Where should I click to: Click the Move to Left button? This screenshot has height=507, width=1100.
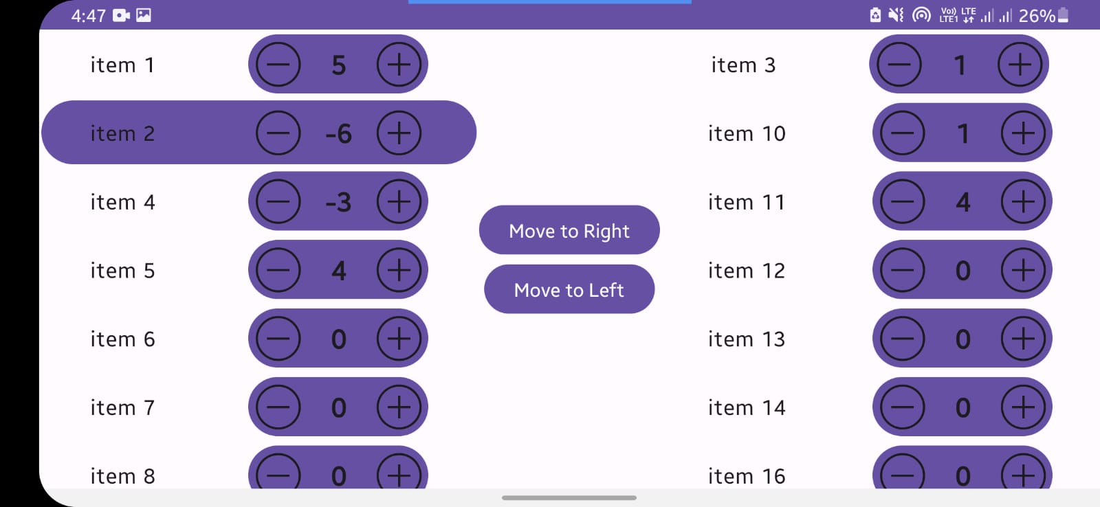pos(569,290)
